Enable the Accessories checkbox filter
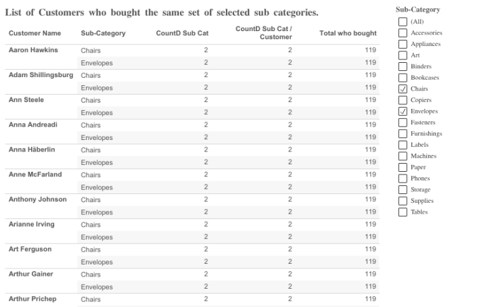498x307 pixels. 403,32
